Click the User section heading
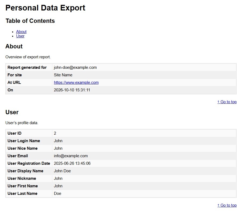Viewport: 242px width, 215px height. 12,112
